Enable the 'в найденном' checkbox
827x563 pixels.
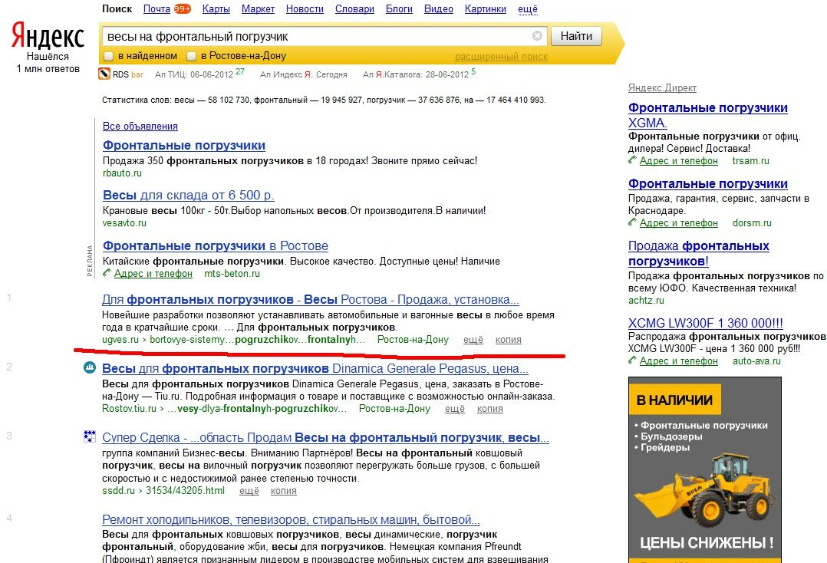click(109, 56)
